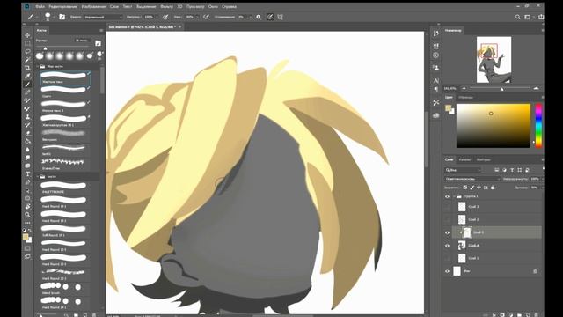This screenshot has height=317, width=563.
Task: Select the Move tool
Action: (27, 35)
